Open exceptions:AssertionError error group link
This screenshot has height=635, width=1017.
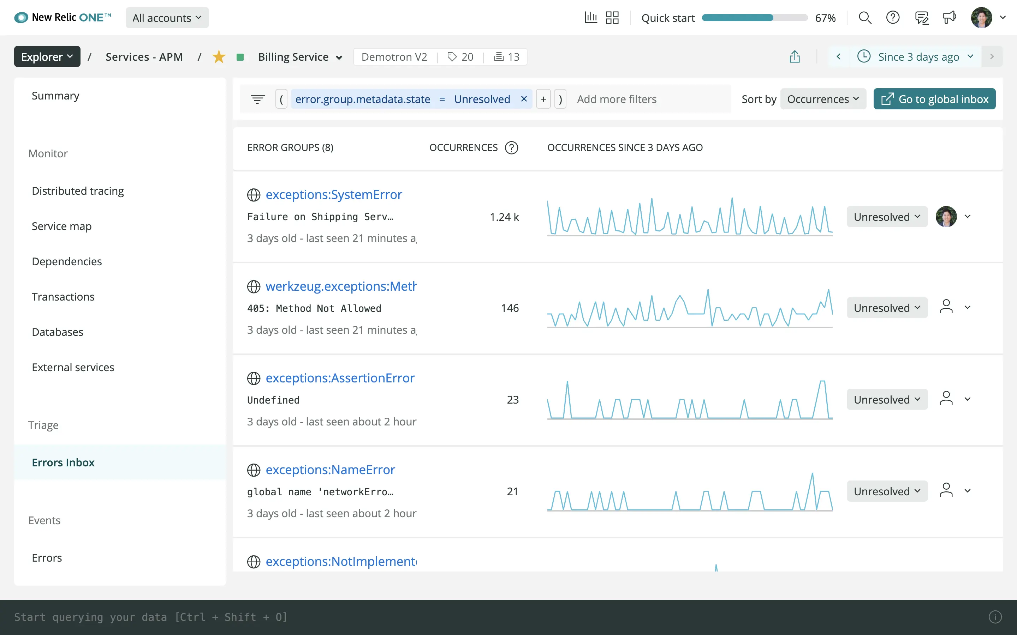(x=340, y=378)
